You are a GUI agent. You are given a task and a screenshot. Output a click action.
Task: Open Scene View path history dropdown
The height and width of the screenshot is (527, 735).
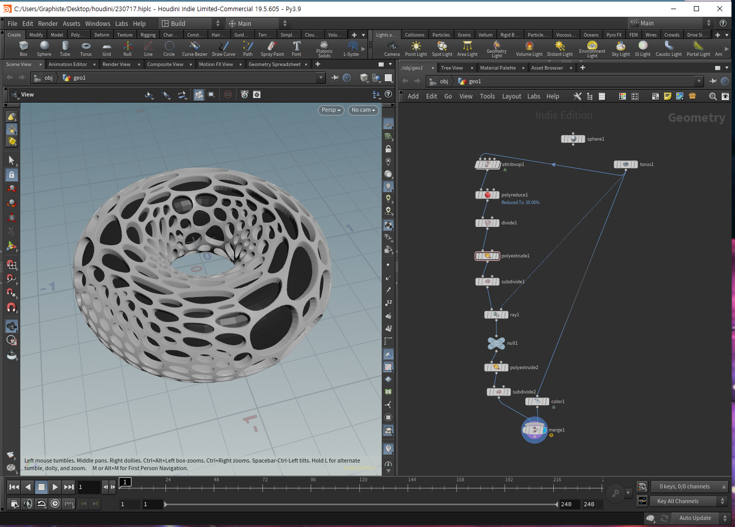321,78
